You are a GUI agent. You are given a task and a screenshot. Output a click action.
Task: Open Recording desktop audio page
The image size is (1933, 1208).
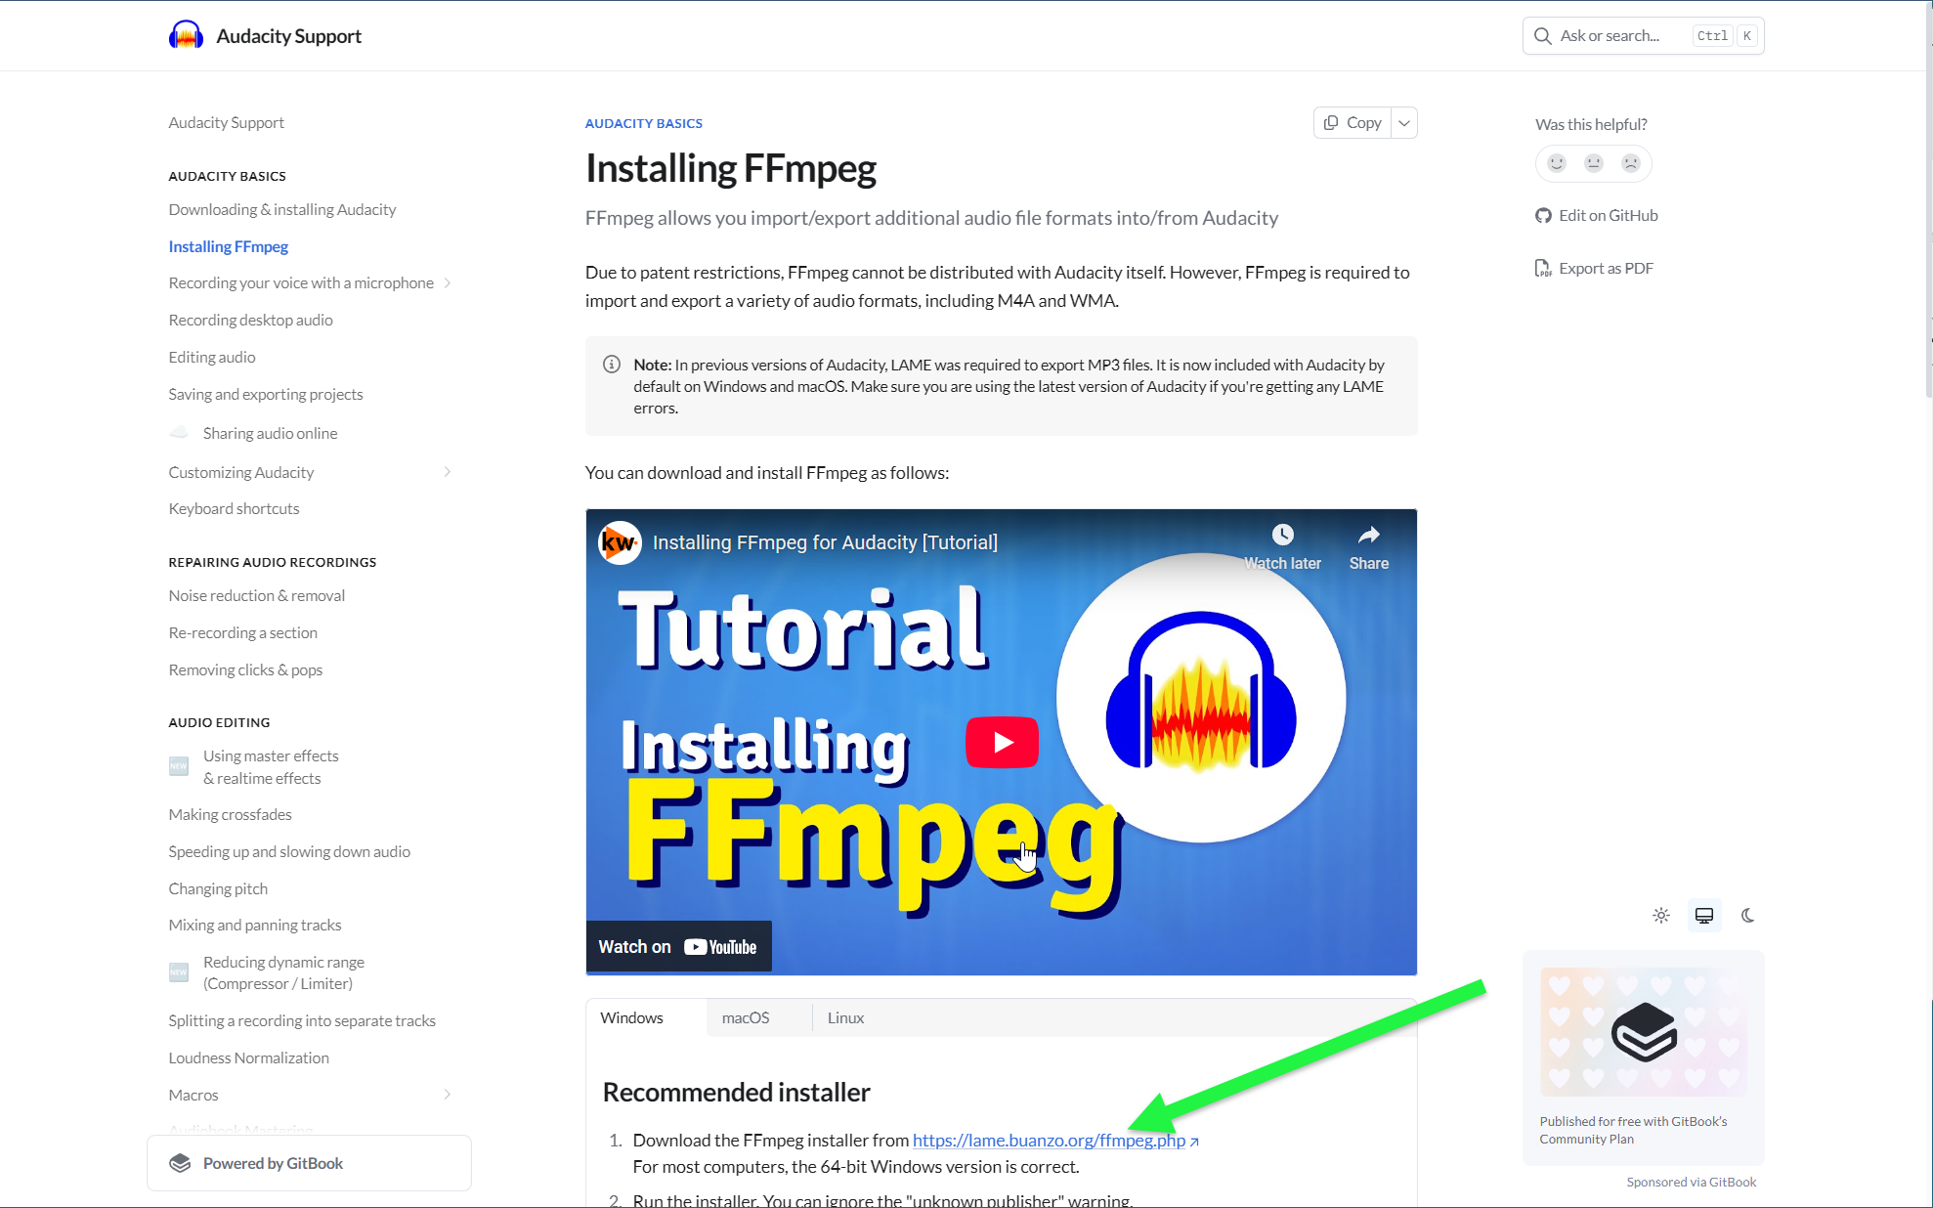(x=250, y=321)
